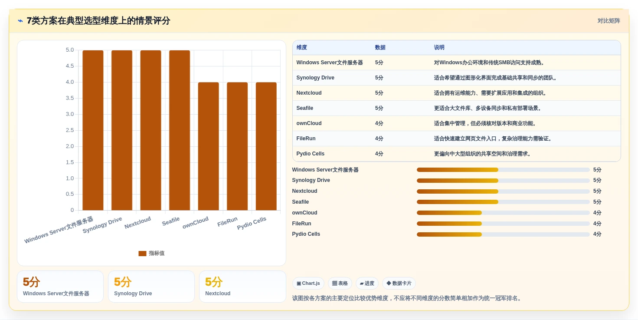The image size is (638, 320).
Task: Open the Windows Server文件服务器 5分 data card
Action: click(x=60, y=287)
